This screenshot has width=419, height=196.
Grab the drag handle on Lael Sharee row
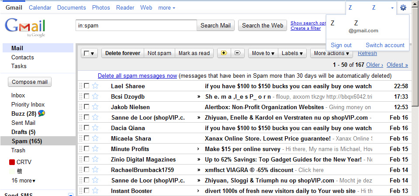(80, 86)
